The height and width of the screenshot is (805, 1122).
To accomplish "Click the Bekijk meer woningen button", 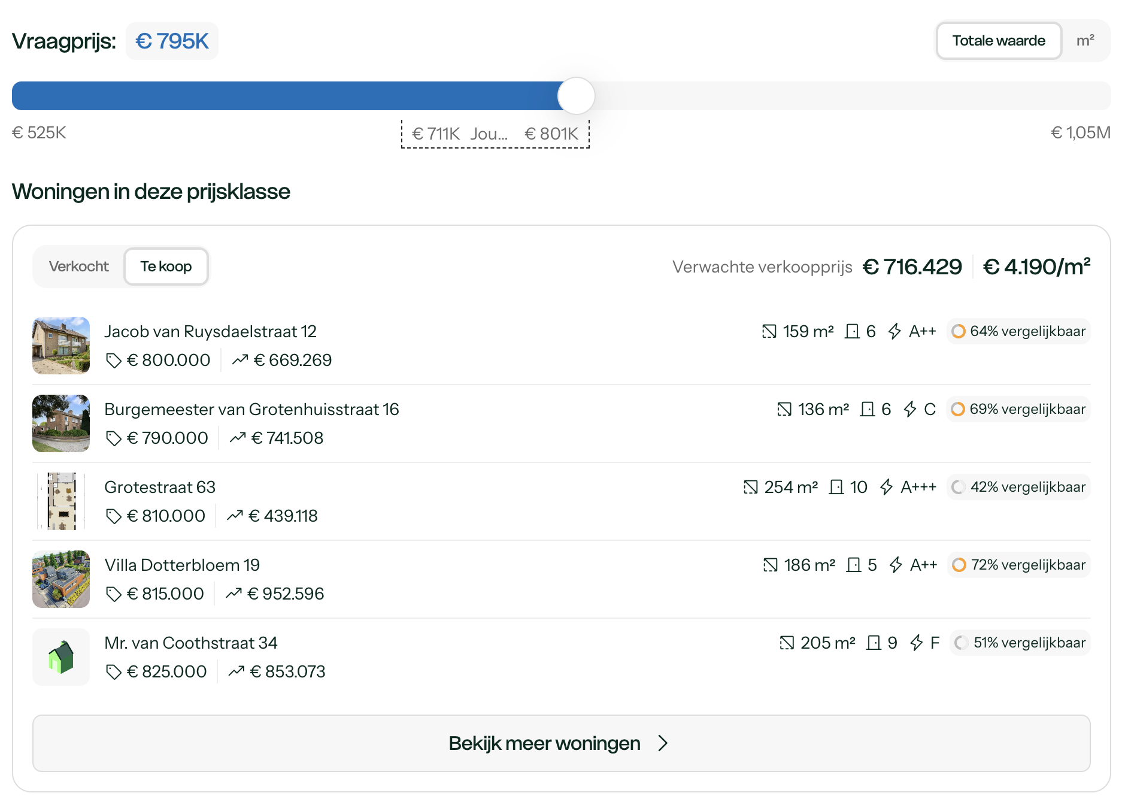I will [561, 743].
